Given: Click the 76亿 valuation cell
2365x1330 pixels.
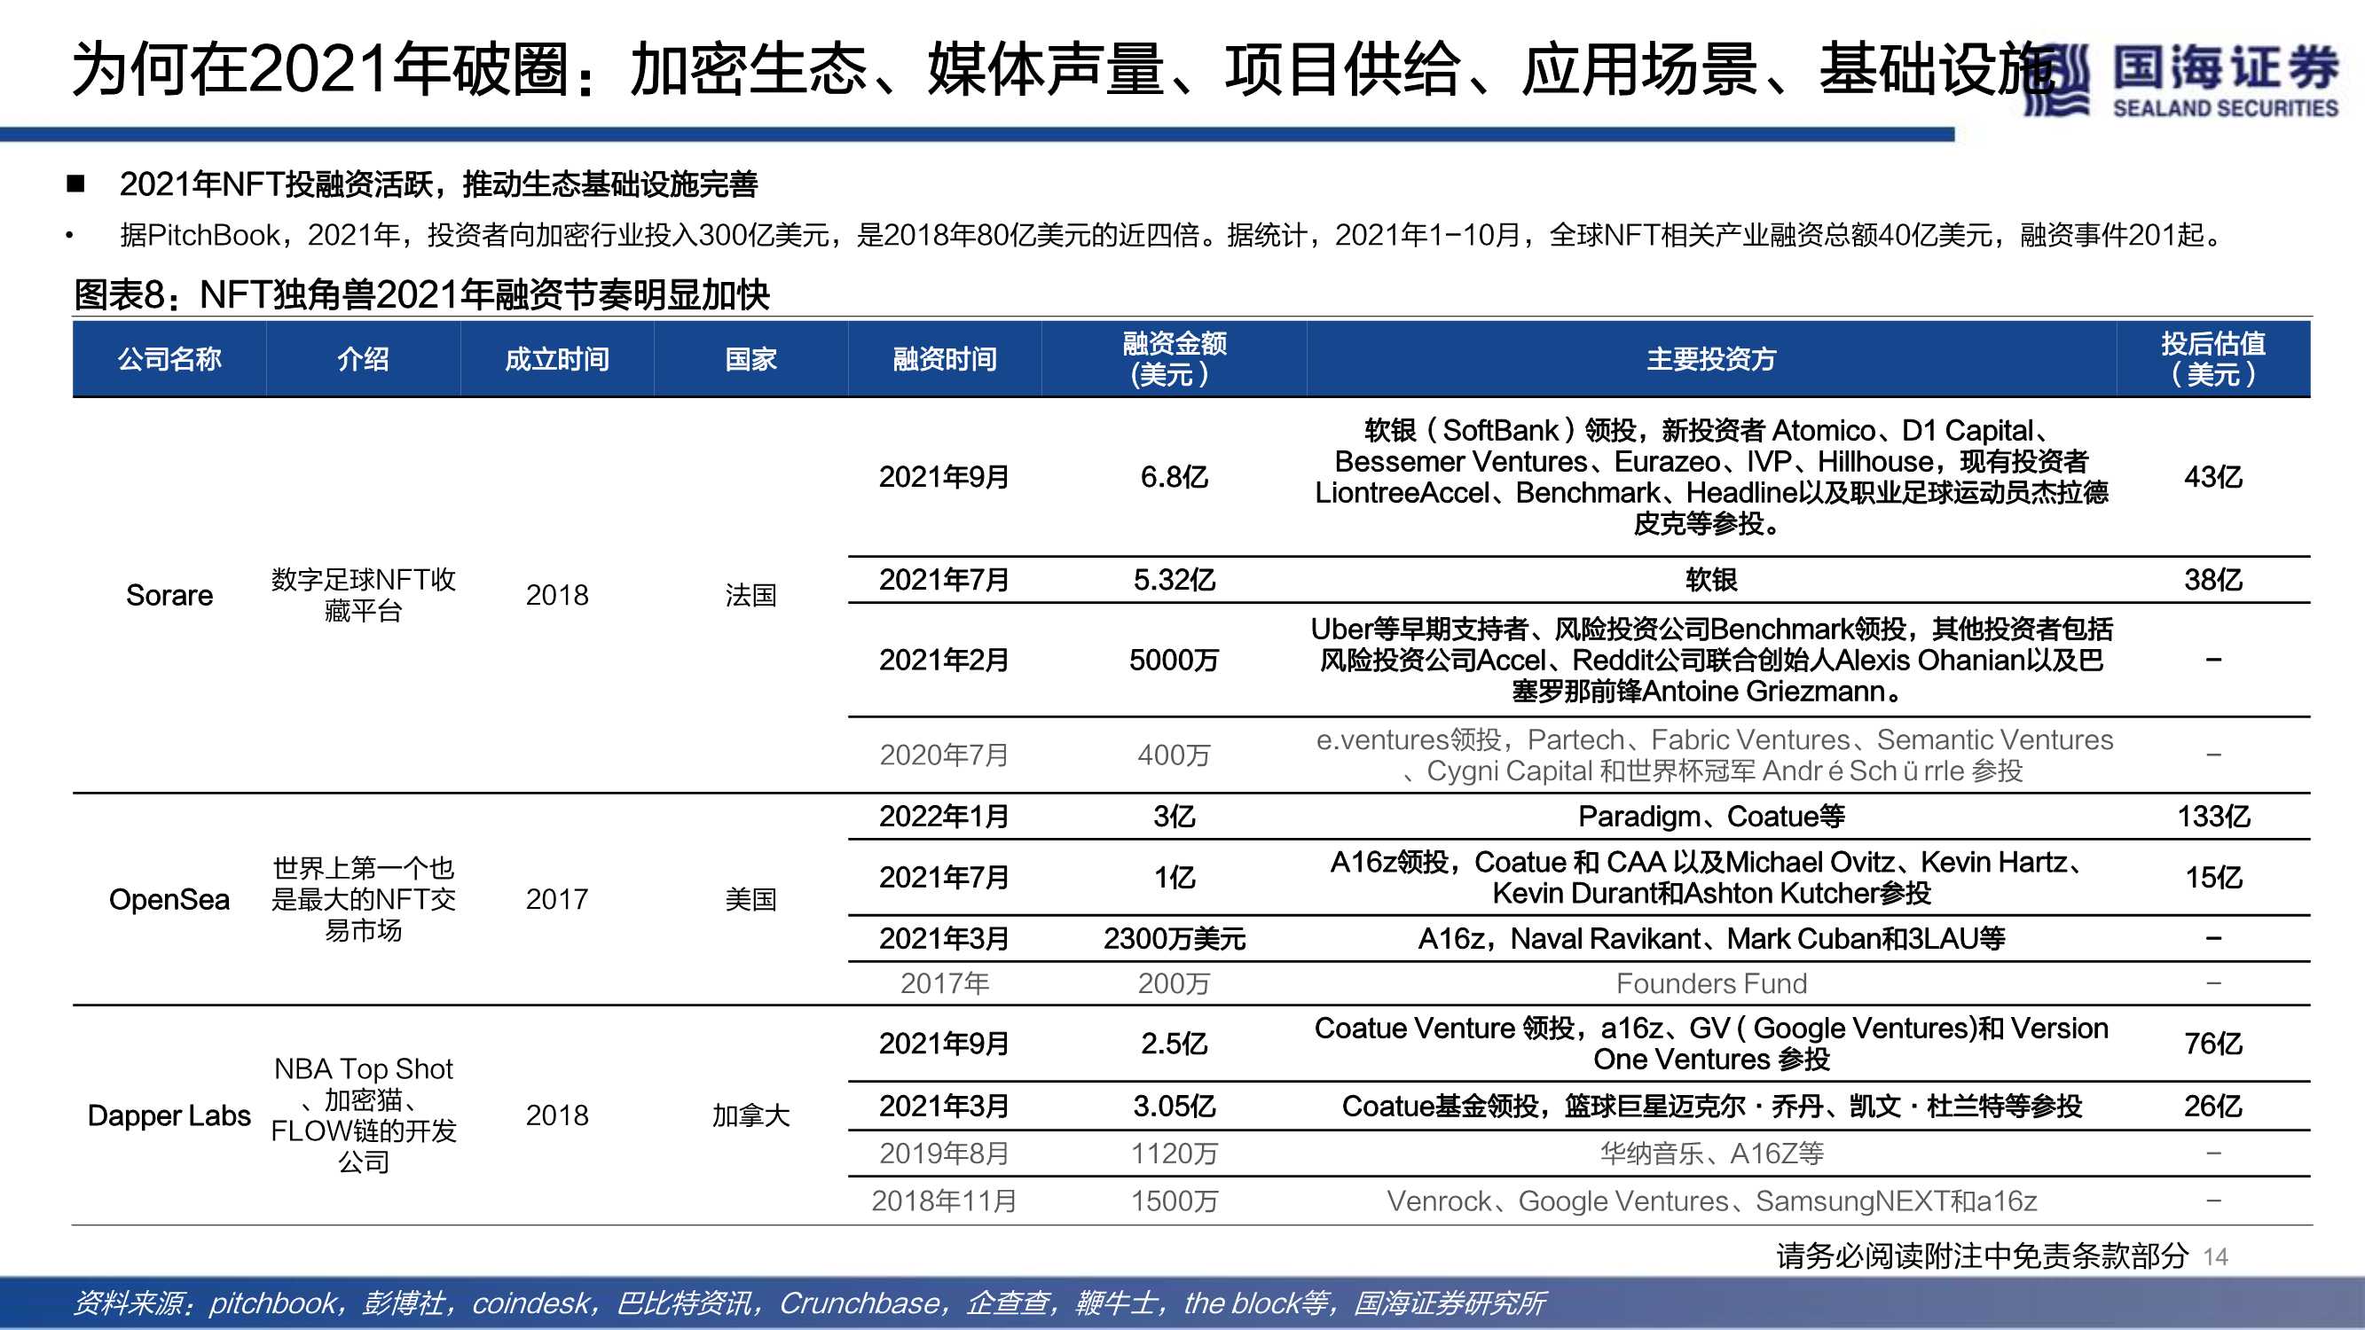Looking at the screenshot, I should point(2213,1044).
